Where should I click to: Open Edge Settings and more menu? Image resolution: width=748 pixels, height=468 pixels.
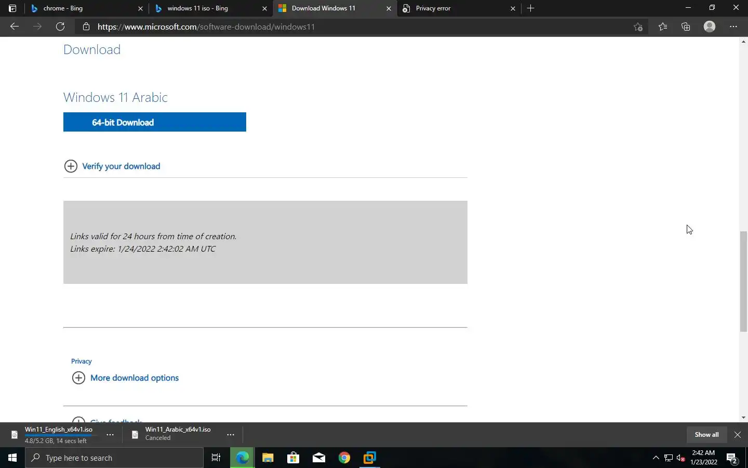click(x=733, y=27)
